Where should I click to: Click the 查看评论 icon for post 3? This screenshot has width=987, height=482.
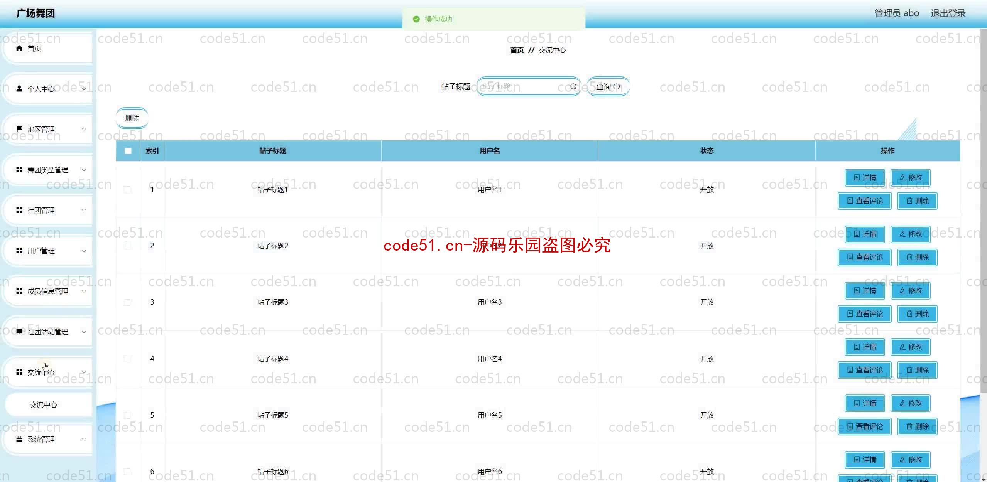[865, 313]
